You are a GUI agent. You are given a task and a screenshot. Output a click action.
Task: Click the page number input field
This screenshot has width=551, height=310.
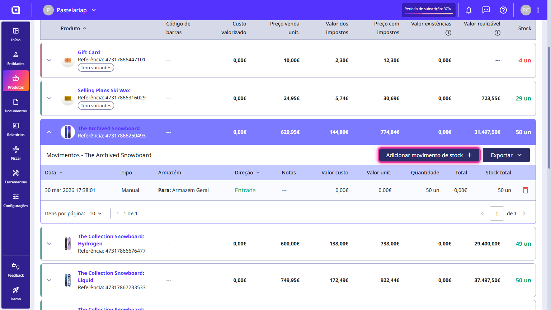pyautogui.click(x=497, y=213)
